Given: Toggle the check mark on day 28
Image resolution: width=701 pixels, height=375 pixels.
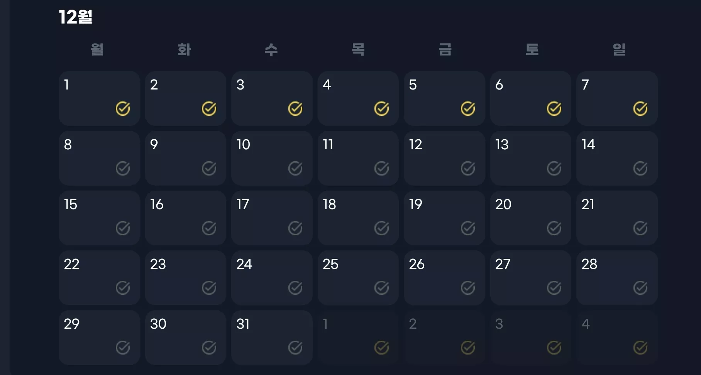Looking at the screenshot, I should click(x=640, y=288).
